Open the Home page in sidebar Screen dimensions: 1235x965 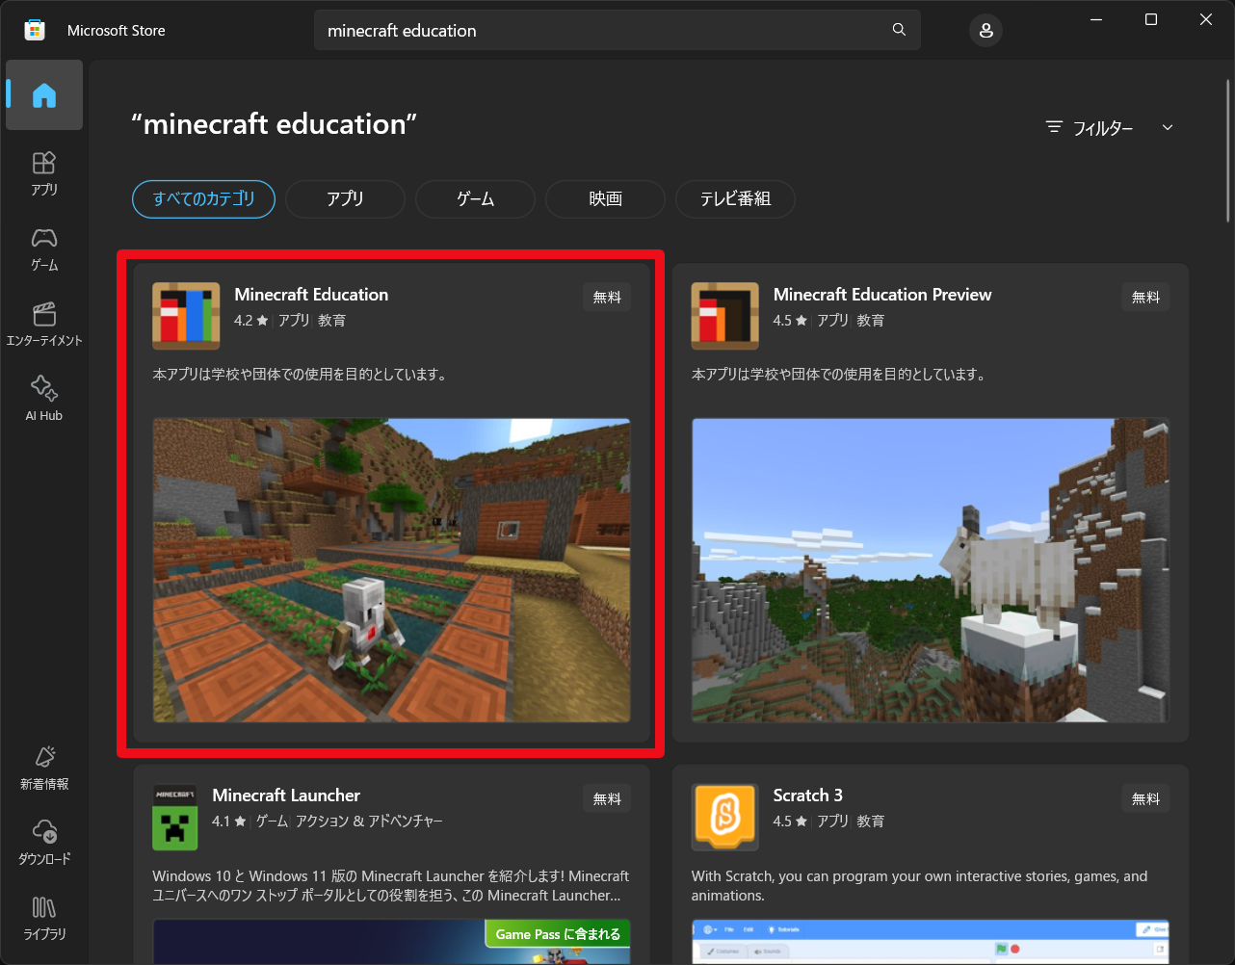(44, 95)
